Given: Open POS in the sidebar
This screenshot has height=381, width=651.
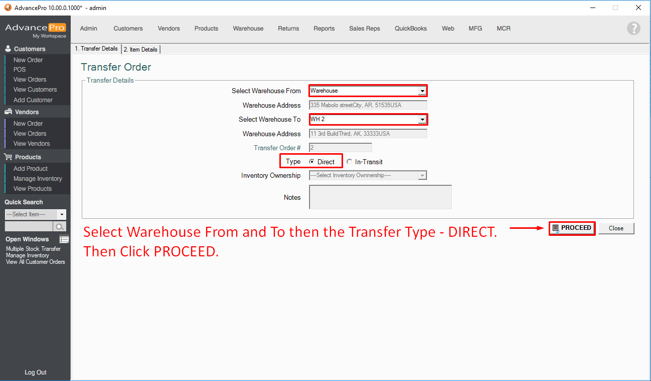Looking at the screenshot, I should [x=20, y=70].
